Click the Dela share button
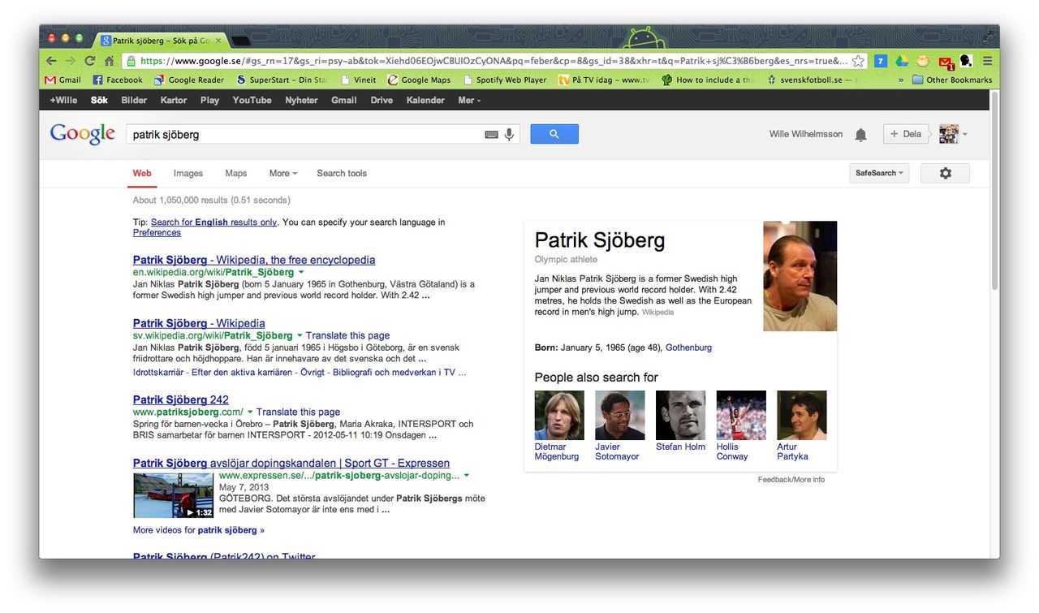This screenshot has height=613, width=1039. coord(906,134)
